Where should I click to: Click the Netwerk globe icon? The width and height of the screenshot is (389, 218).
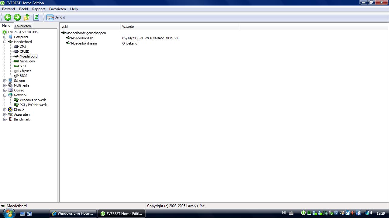click(x=10, y=95)
